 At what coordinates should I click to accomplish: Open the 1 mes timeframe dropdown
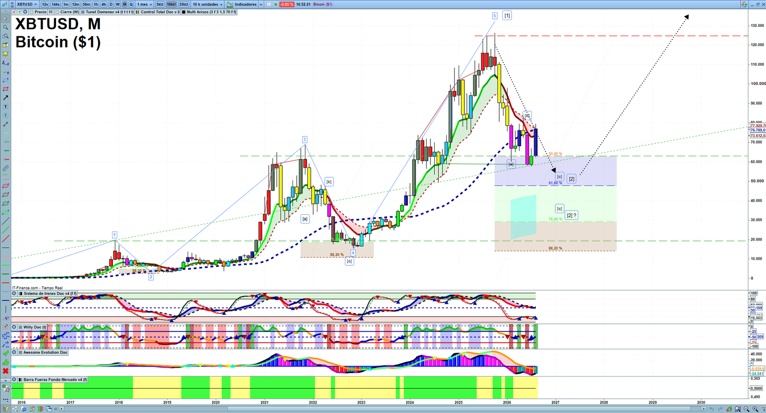(145, 4)
